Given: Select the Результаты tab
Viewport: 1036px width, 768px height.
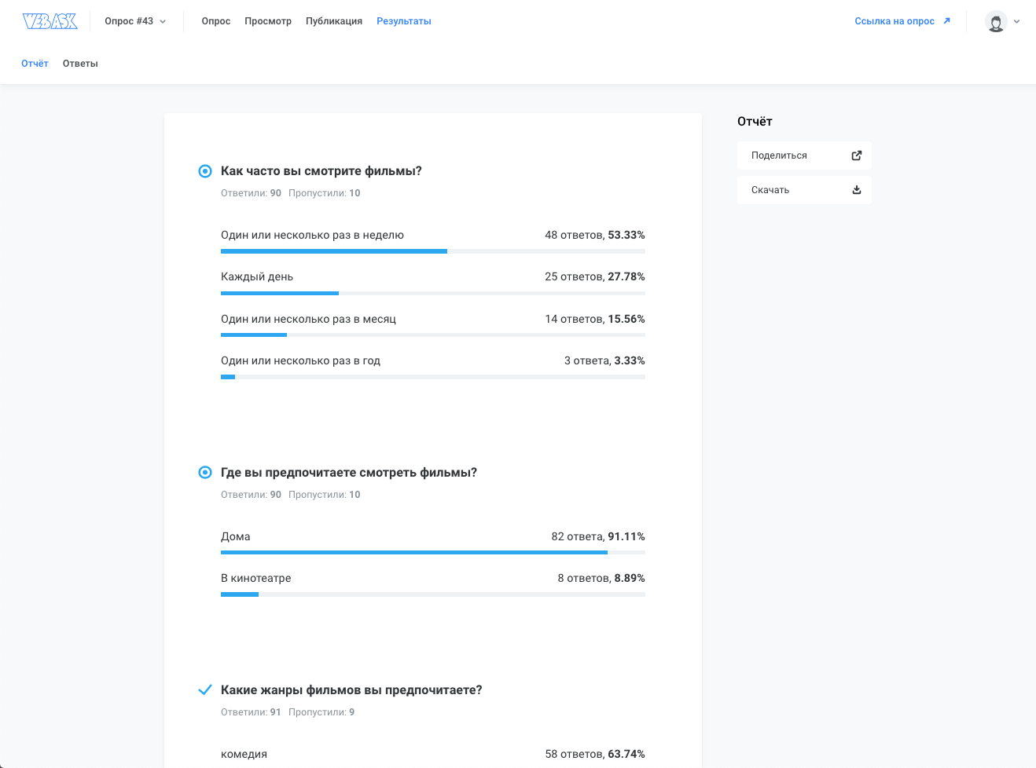Looking at the screenshot, I should [403, 21].
